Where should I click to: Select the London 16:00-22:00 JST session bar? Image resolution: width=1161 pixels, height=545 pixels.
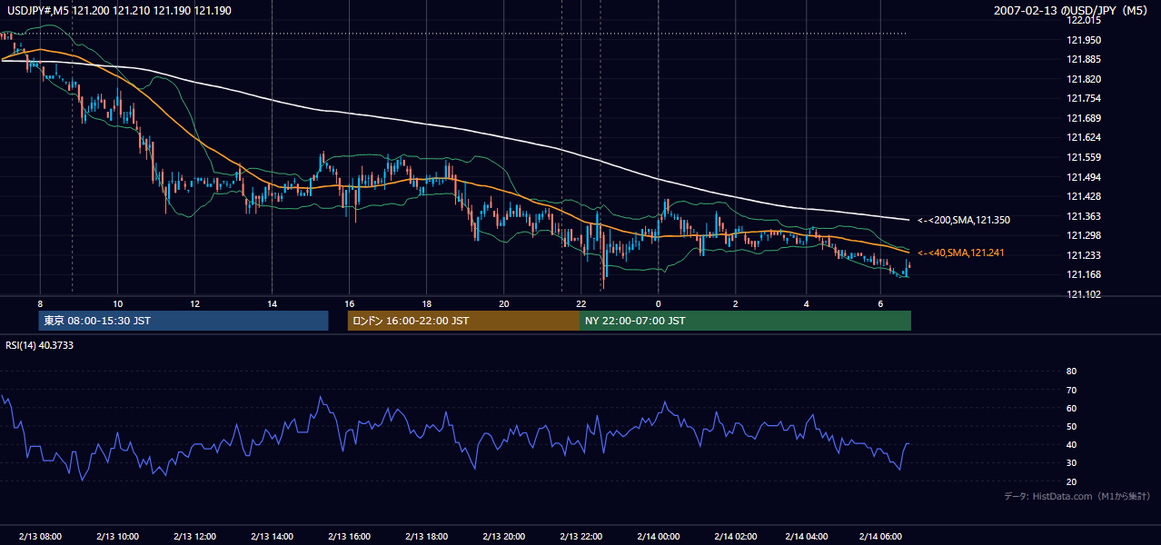tap(463, 321)
